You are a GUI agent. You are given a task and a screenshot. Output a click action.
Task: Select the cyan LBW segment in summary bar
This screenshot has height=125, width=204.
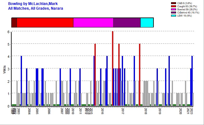click(x=147, y=23)
